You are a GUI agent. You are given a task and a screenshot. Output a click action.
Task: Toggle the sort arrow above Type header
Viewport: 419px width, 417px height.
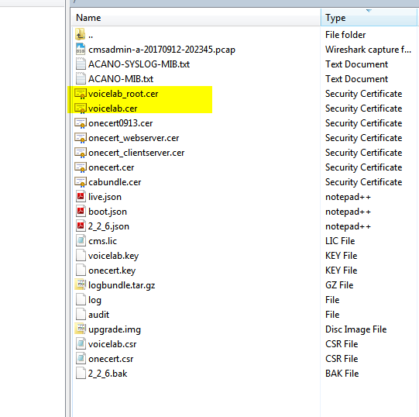[369, 11]
